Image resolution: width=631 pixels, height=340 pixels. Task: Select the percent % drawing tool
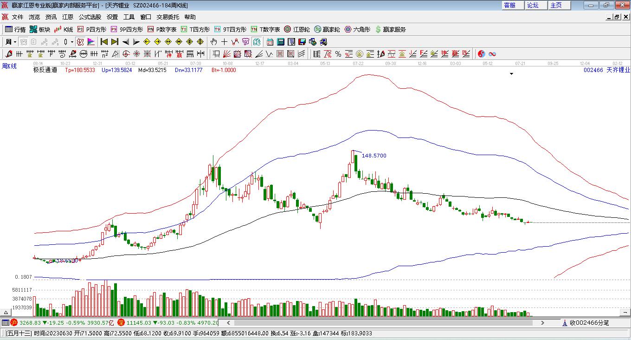point(338,54)
